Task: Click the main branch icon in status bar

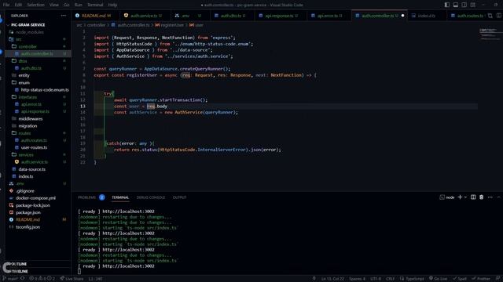Action: (4, 279)
